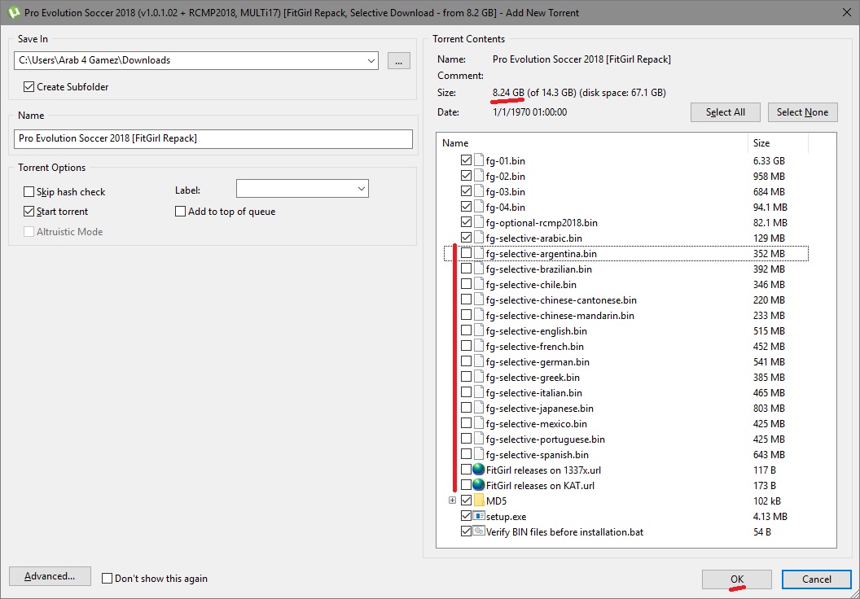Image resolution: width=860 pixels, height=599 pixels.
Task: Click the 6.33 GB size value of fg-01.bin
Action: click(x=769, y=160)
